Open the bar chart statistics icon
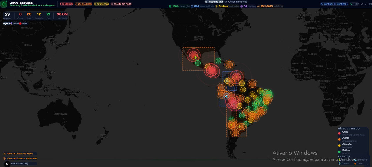 click(366, 4)
